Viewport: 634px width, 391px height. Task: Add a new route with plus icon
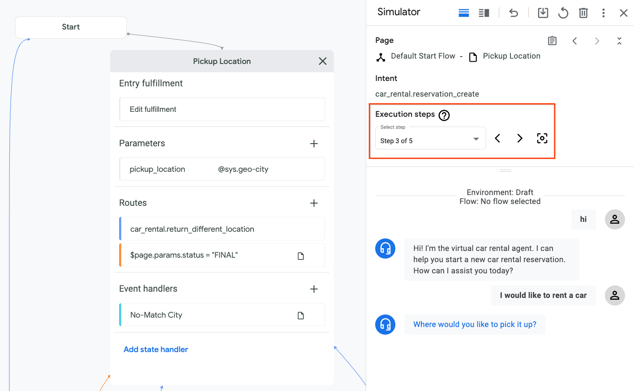[314, 203]
